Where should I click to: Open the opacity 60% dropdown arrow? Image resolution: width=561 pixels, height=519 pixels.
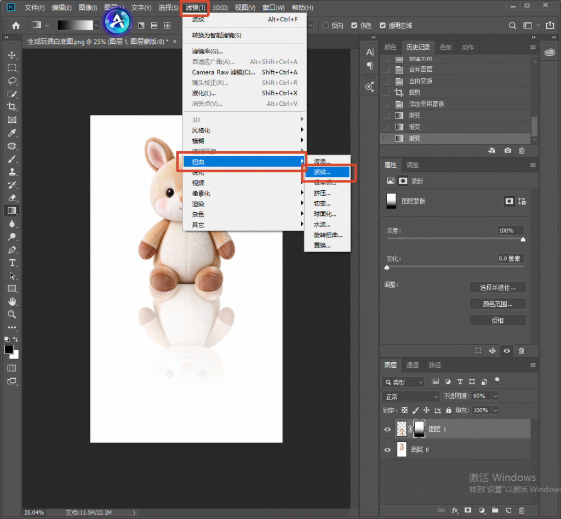495,396
